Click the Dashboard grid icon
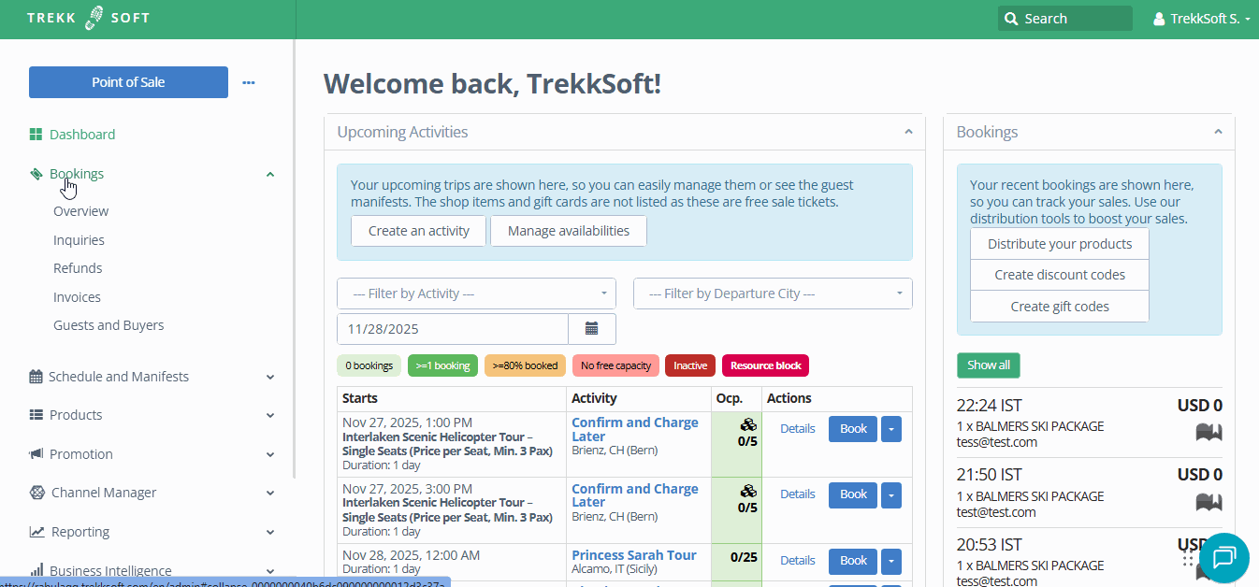1259x587 pixels. [x=36, y=135]
